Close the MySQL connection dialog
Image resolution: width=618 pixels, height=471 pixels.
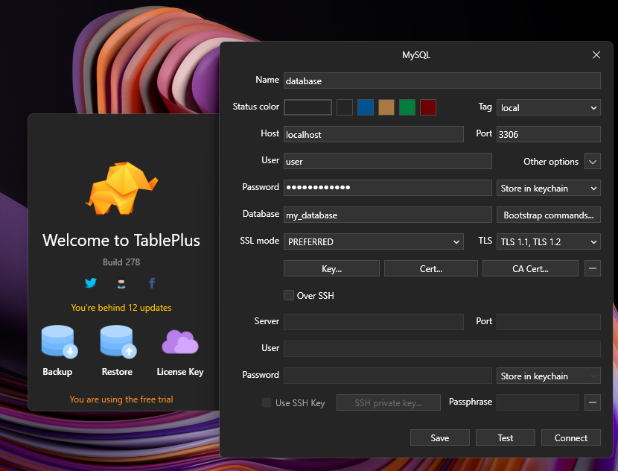(596, 55)
